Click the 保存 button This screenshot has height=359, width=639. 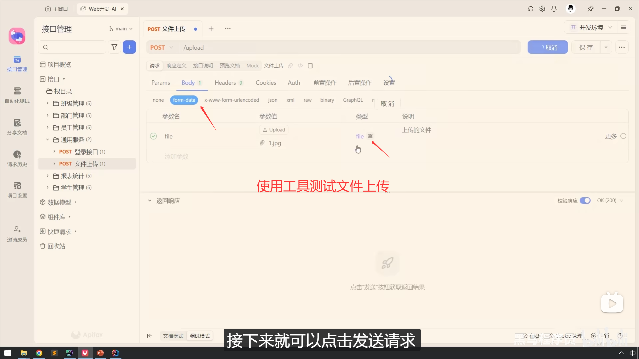[586, 47]
